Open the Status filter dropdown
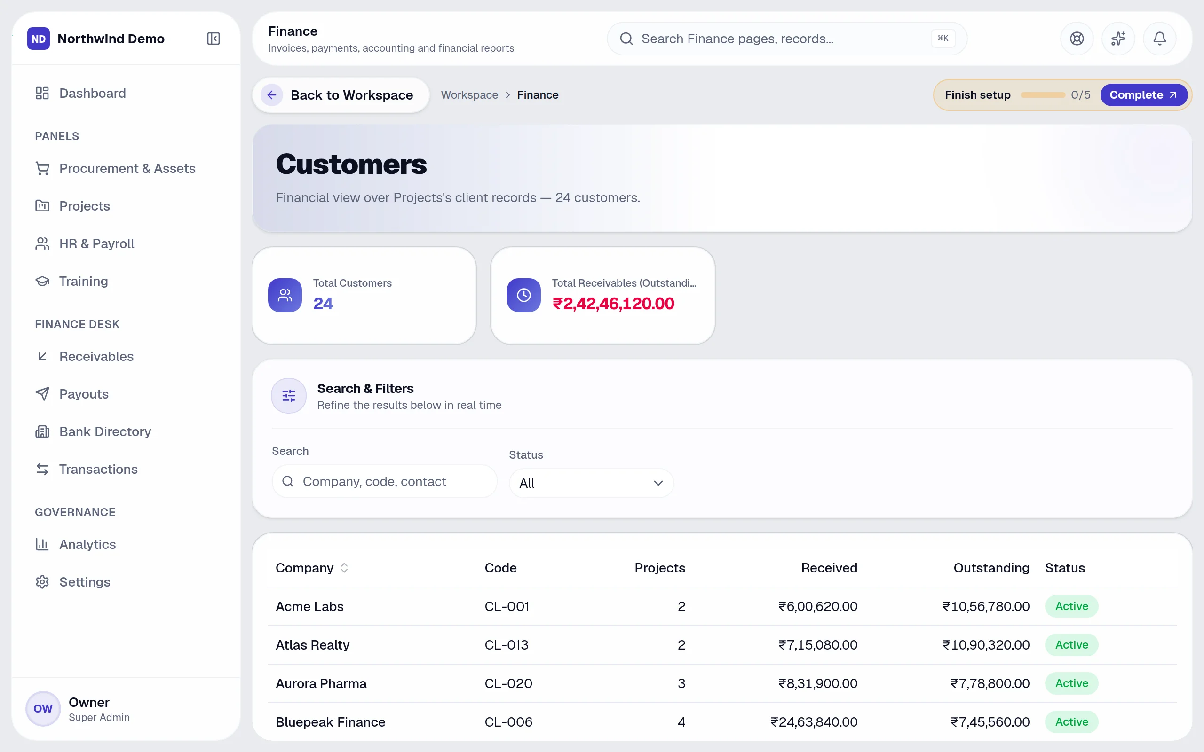This screenshot has height=752, width=1204. [591, 483]
